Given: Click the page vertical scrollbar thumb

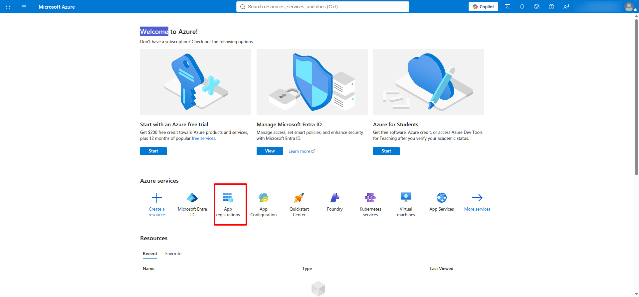Looking at the screenshot, I should 636,96.
